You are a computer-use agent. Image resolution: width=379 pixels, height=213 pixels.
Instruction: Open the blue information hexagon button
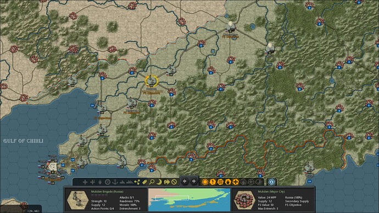(272, 182)
